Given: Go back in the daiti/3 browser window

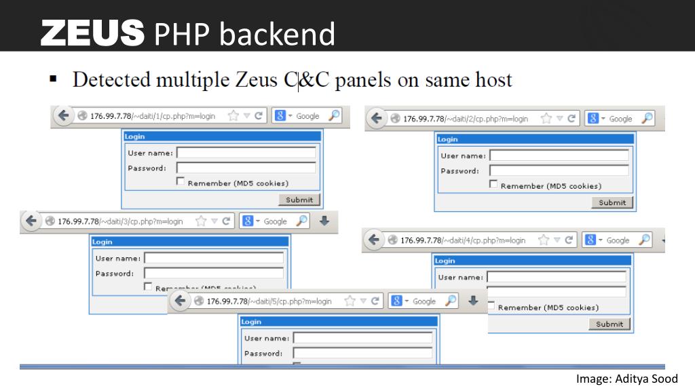Looking at the screenshot, I should click(x=31, y=221).
